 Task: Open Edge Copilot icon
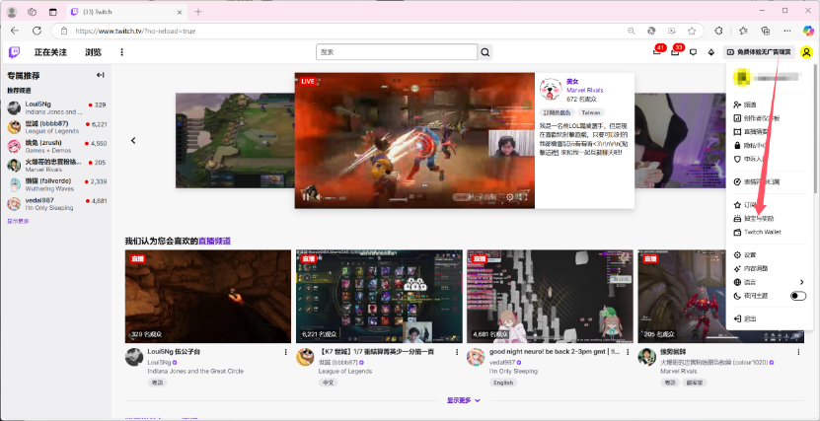pos(808,31)
